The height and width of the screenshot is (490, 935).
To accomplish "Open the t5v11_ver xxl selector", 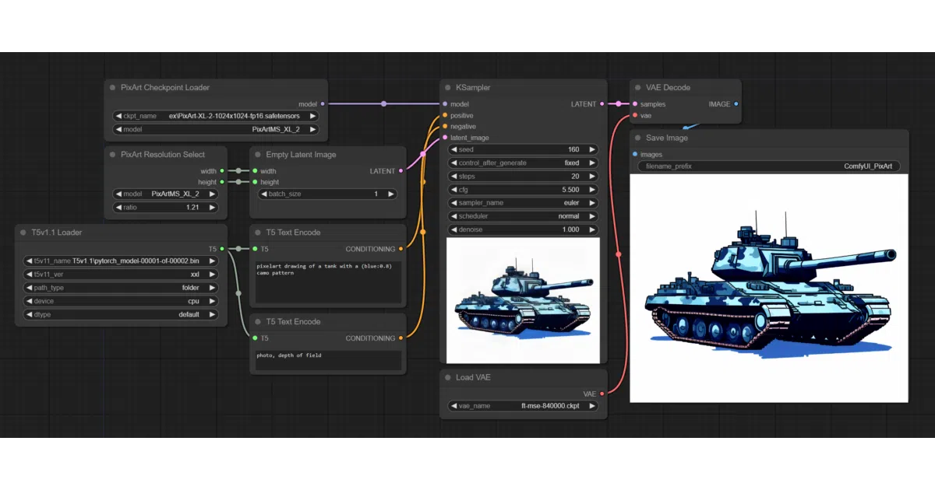I will [x=122, y=274].
